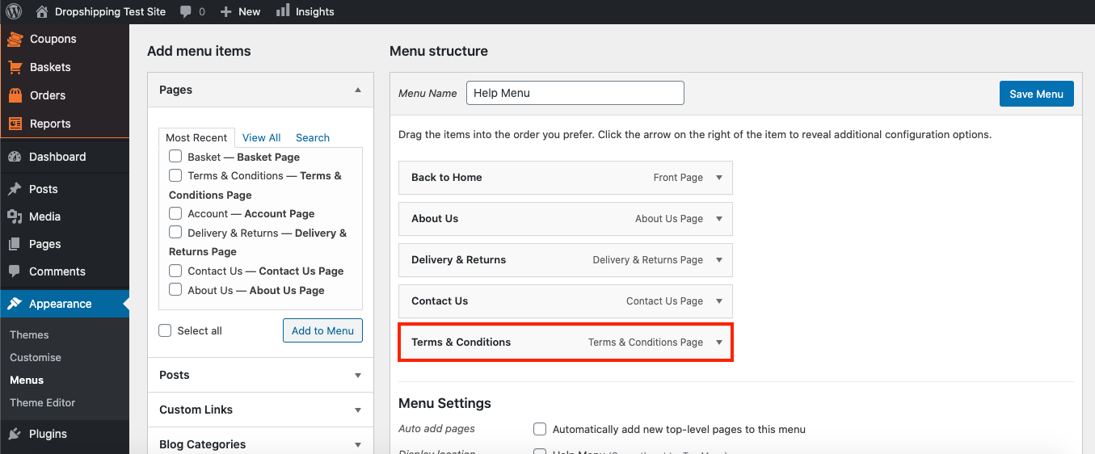Tick the About Us page checkbox
The width and height of the screenshot is (1095, 454).
click(175, 289)
